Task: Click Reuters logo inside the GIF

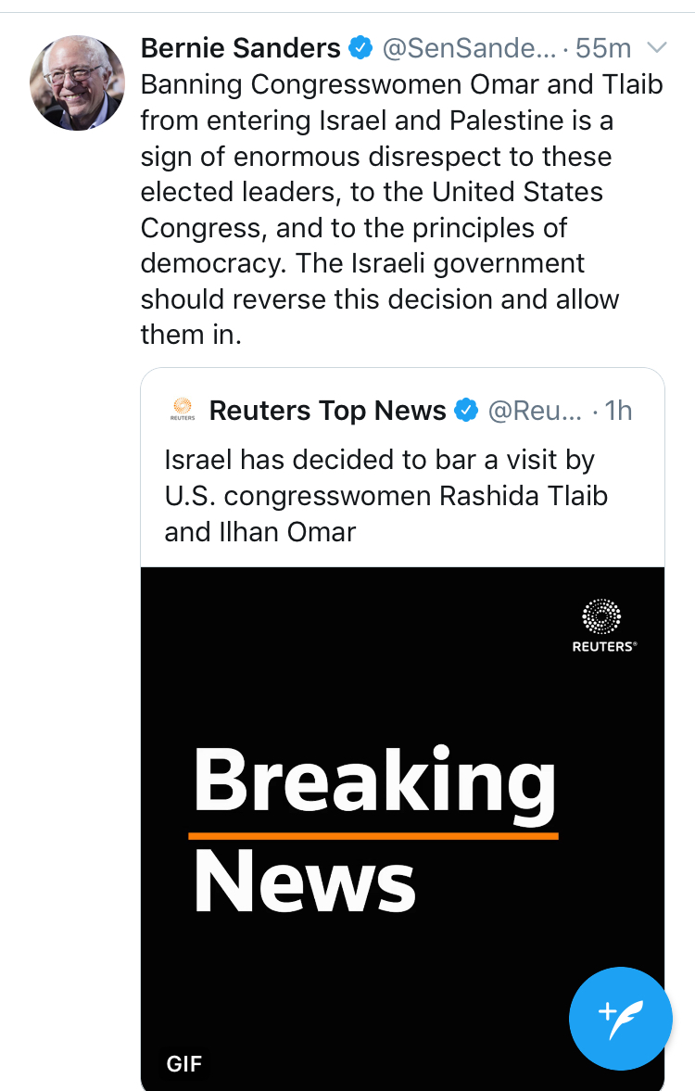Action: click(603, 626)
